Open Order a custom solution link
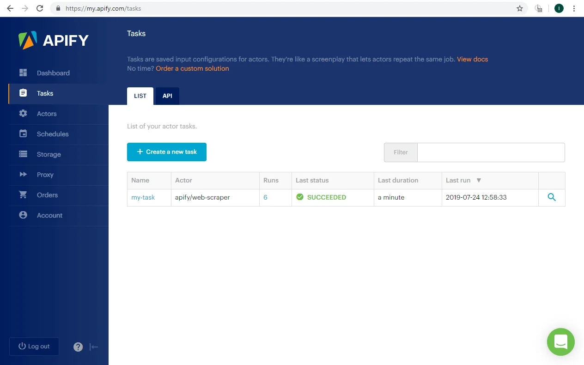584x365 pixels. (x=192, y=68)
